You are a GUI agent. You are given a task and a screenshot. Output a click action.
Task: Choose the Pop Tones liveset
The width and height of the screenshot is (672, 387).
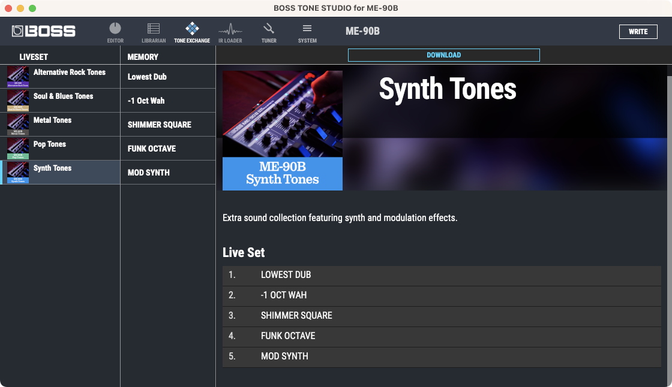[x=50, y=144]
